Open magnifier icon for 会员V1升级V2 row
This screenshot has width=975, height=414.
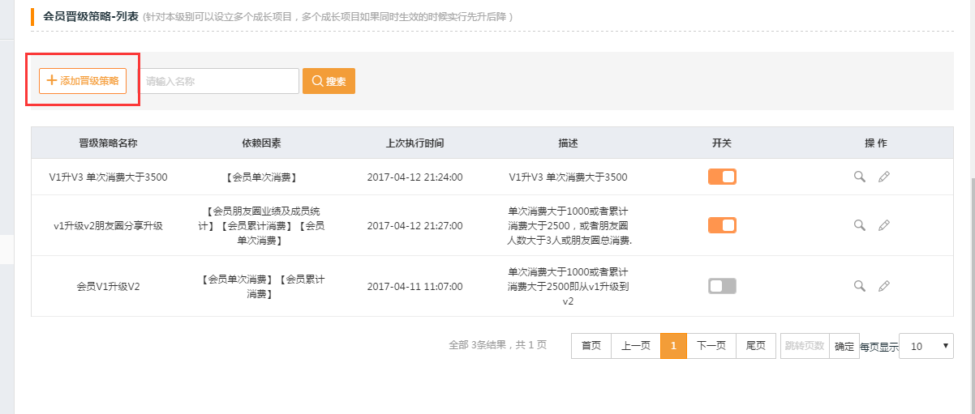click(860, 286)
